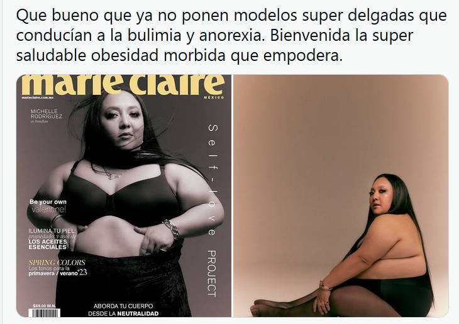
Task: Open the right photo with beige background
Action: pyautogui.click(x=341, y=196)
